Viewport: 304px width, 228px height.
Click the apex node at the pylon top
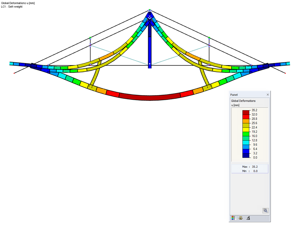[149, 11]
